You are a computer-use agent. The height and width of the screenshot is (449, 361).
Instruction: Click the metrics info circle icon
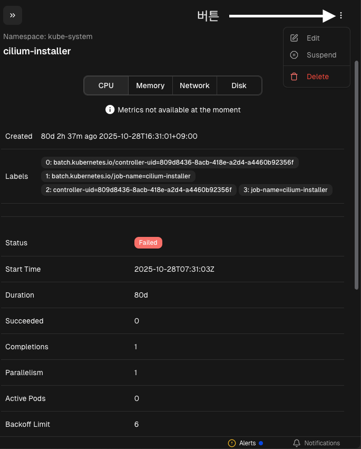pyautogui.click(x=110, y=110)
